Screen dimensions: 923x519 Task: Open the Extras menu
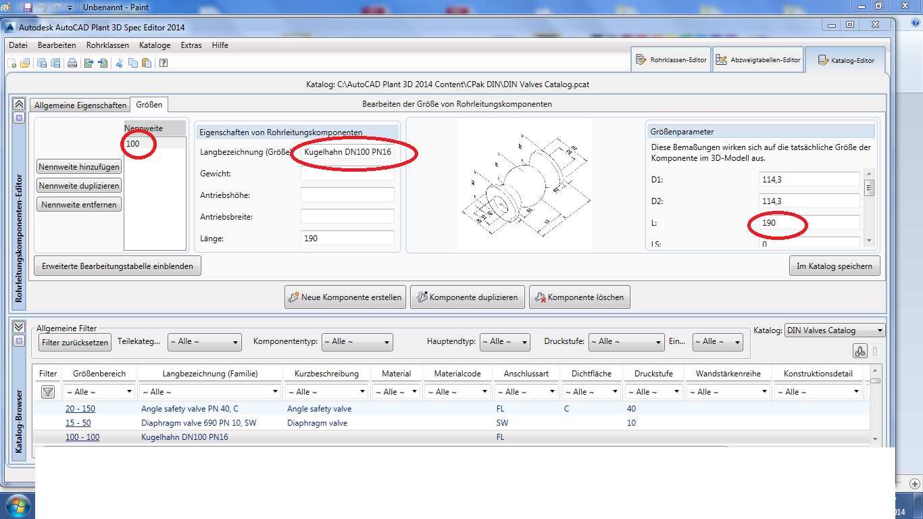point(191,45)
